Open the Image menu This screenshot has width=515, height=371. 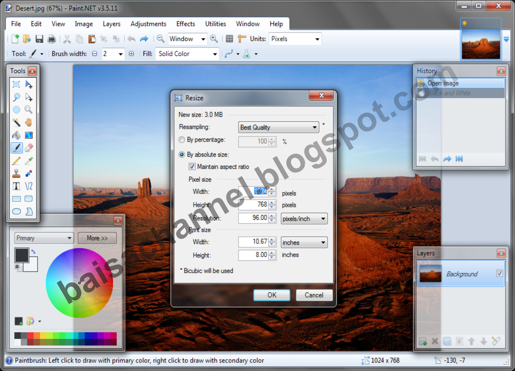click(x=84, y=24)
